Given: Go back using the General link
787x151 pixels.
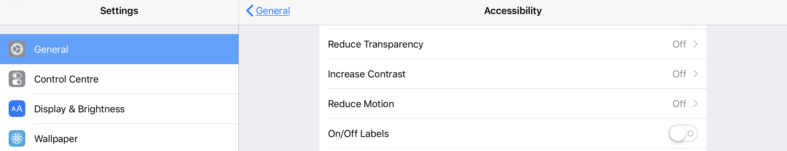Looking at the screenshot, I should click(273, 11).
